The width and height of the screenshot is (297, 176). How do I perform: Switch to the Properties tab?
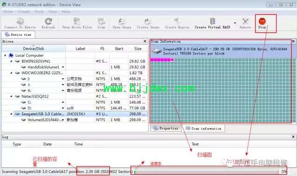(166, 128)
